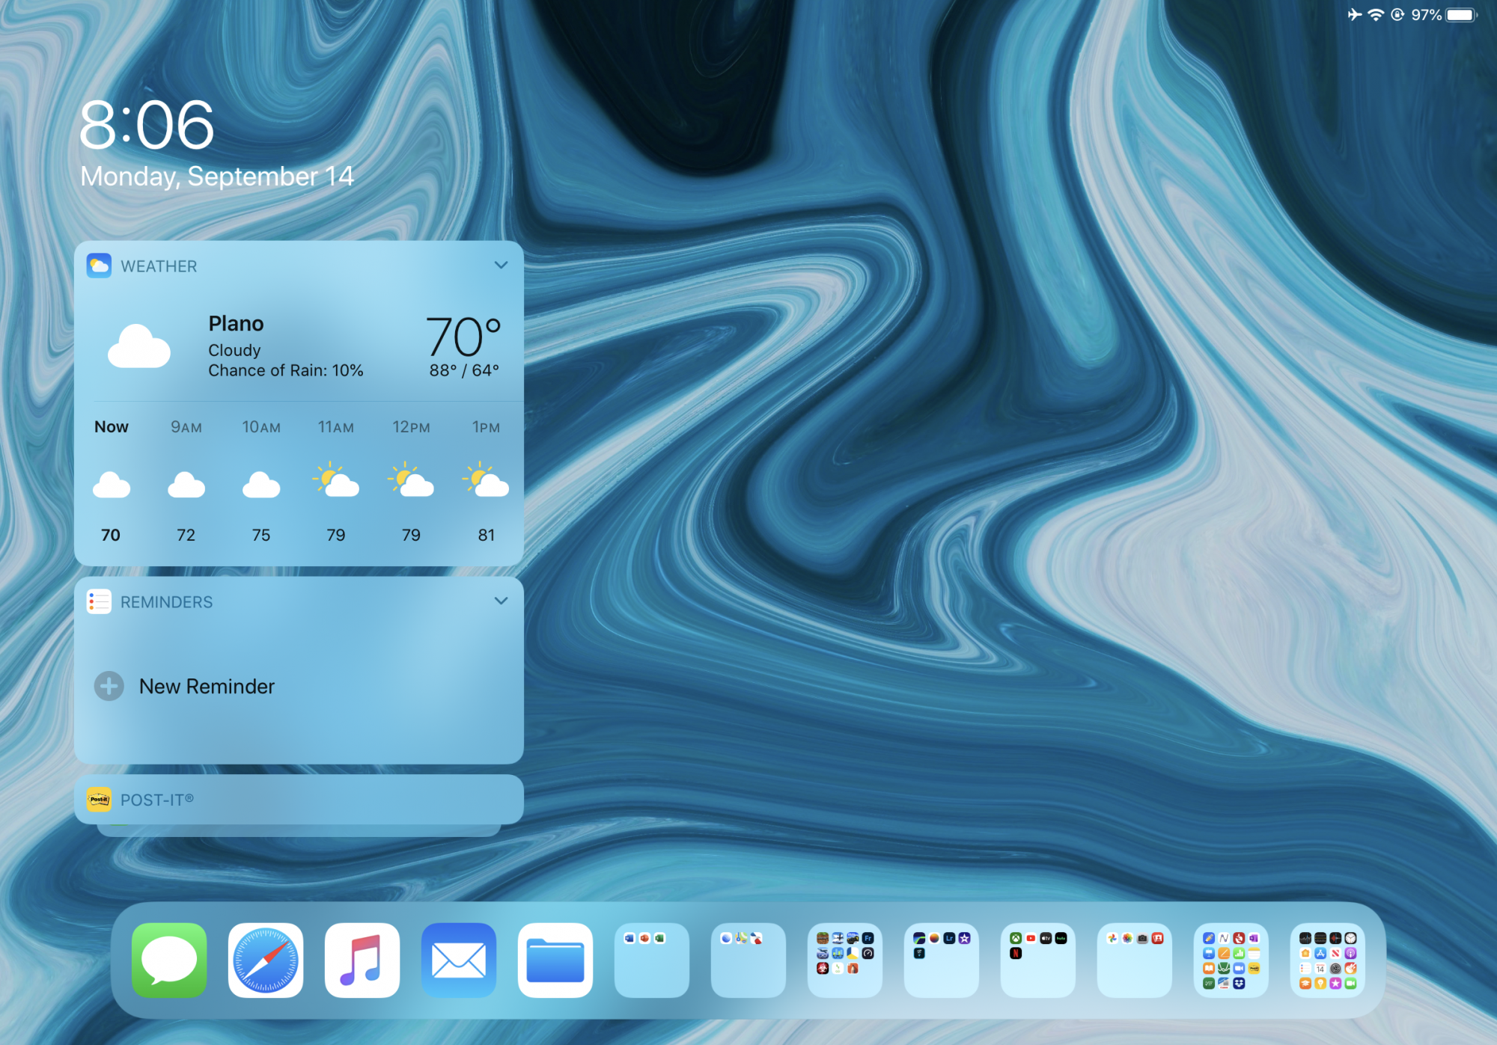Expand the Reminders widget chevron
The width and height of the screenshot is (1497, 1045).
[x=501, y=601]
